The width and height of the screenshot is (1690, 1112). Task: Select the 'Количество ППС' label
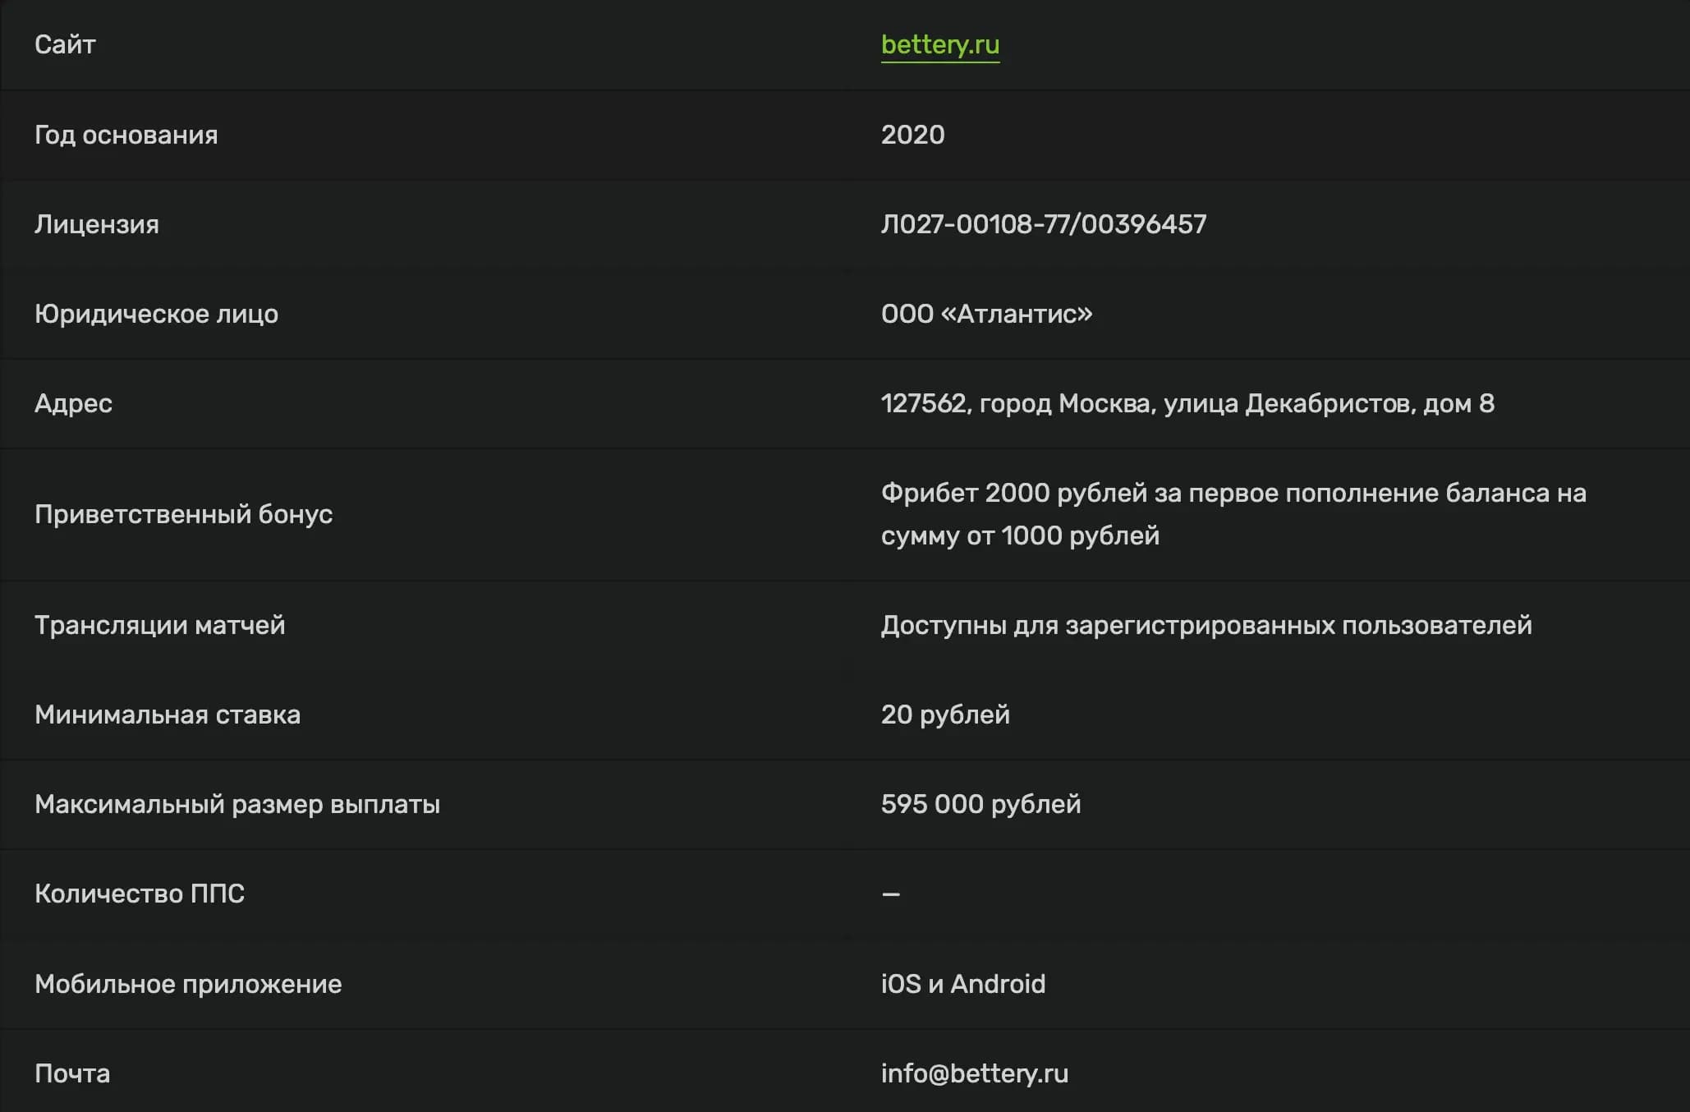tap(140, 894)
